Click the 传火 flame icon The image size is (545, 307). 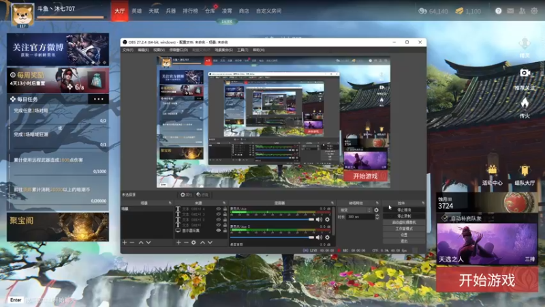click(x=525, y=103)
